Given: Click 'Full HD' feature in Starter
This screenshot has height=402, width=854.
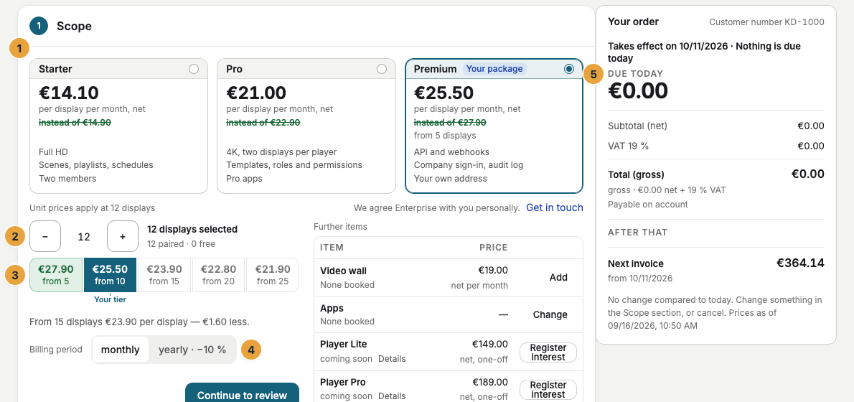Looking at the screenshot, I should [x=53, y=152].
